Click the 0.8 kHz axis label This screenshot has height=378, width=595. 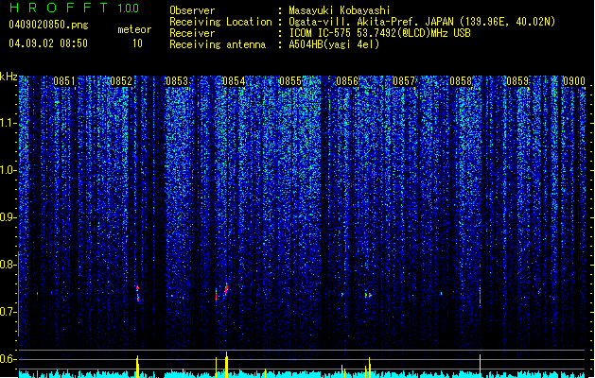click(x=9, y=265)
